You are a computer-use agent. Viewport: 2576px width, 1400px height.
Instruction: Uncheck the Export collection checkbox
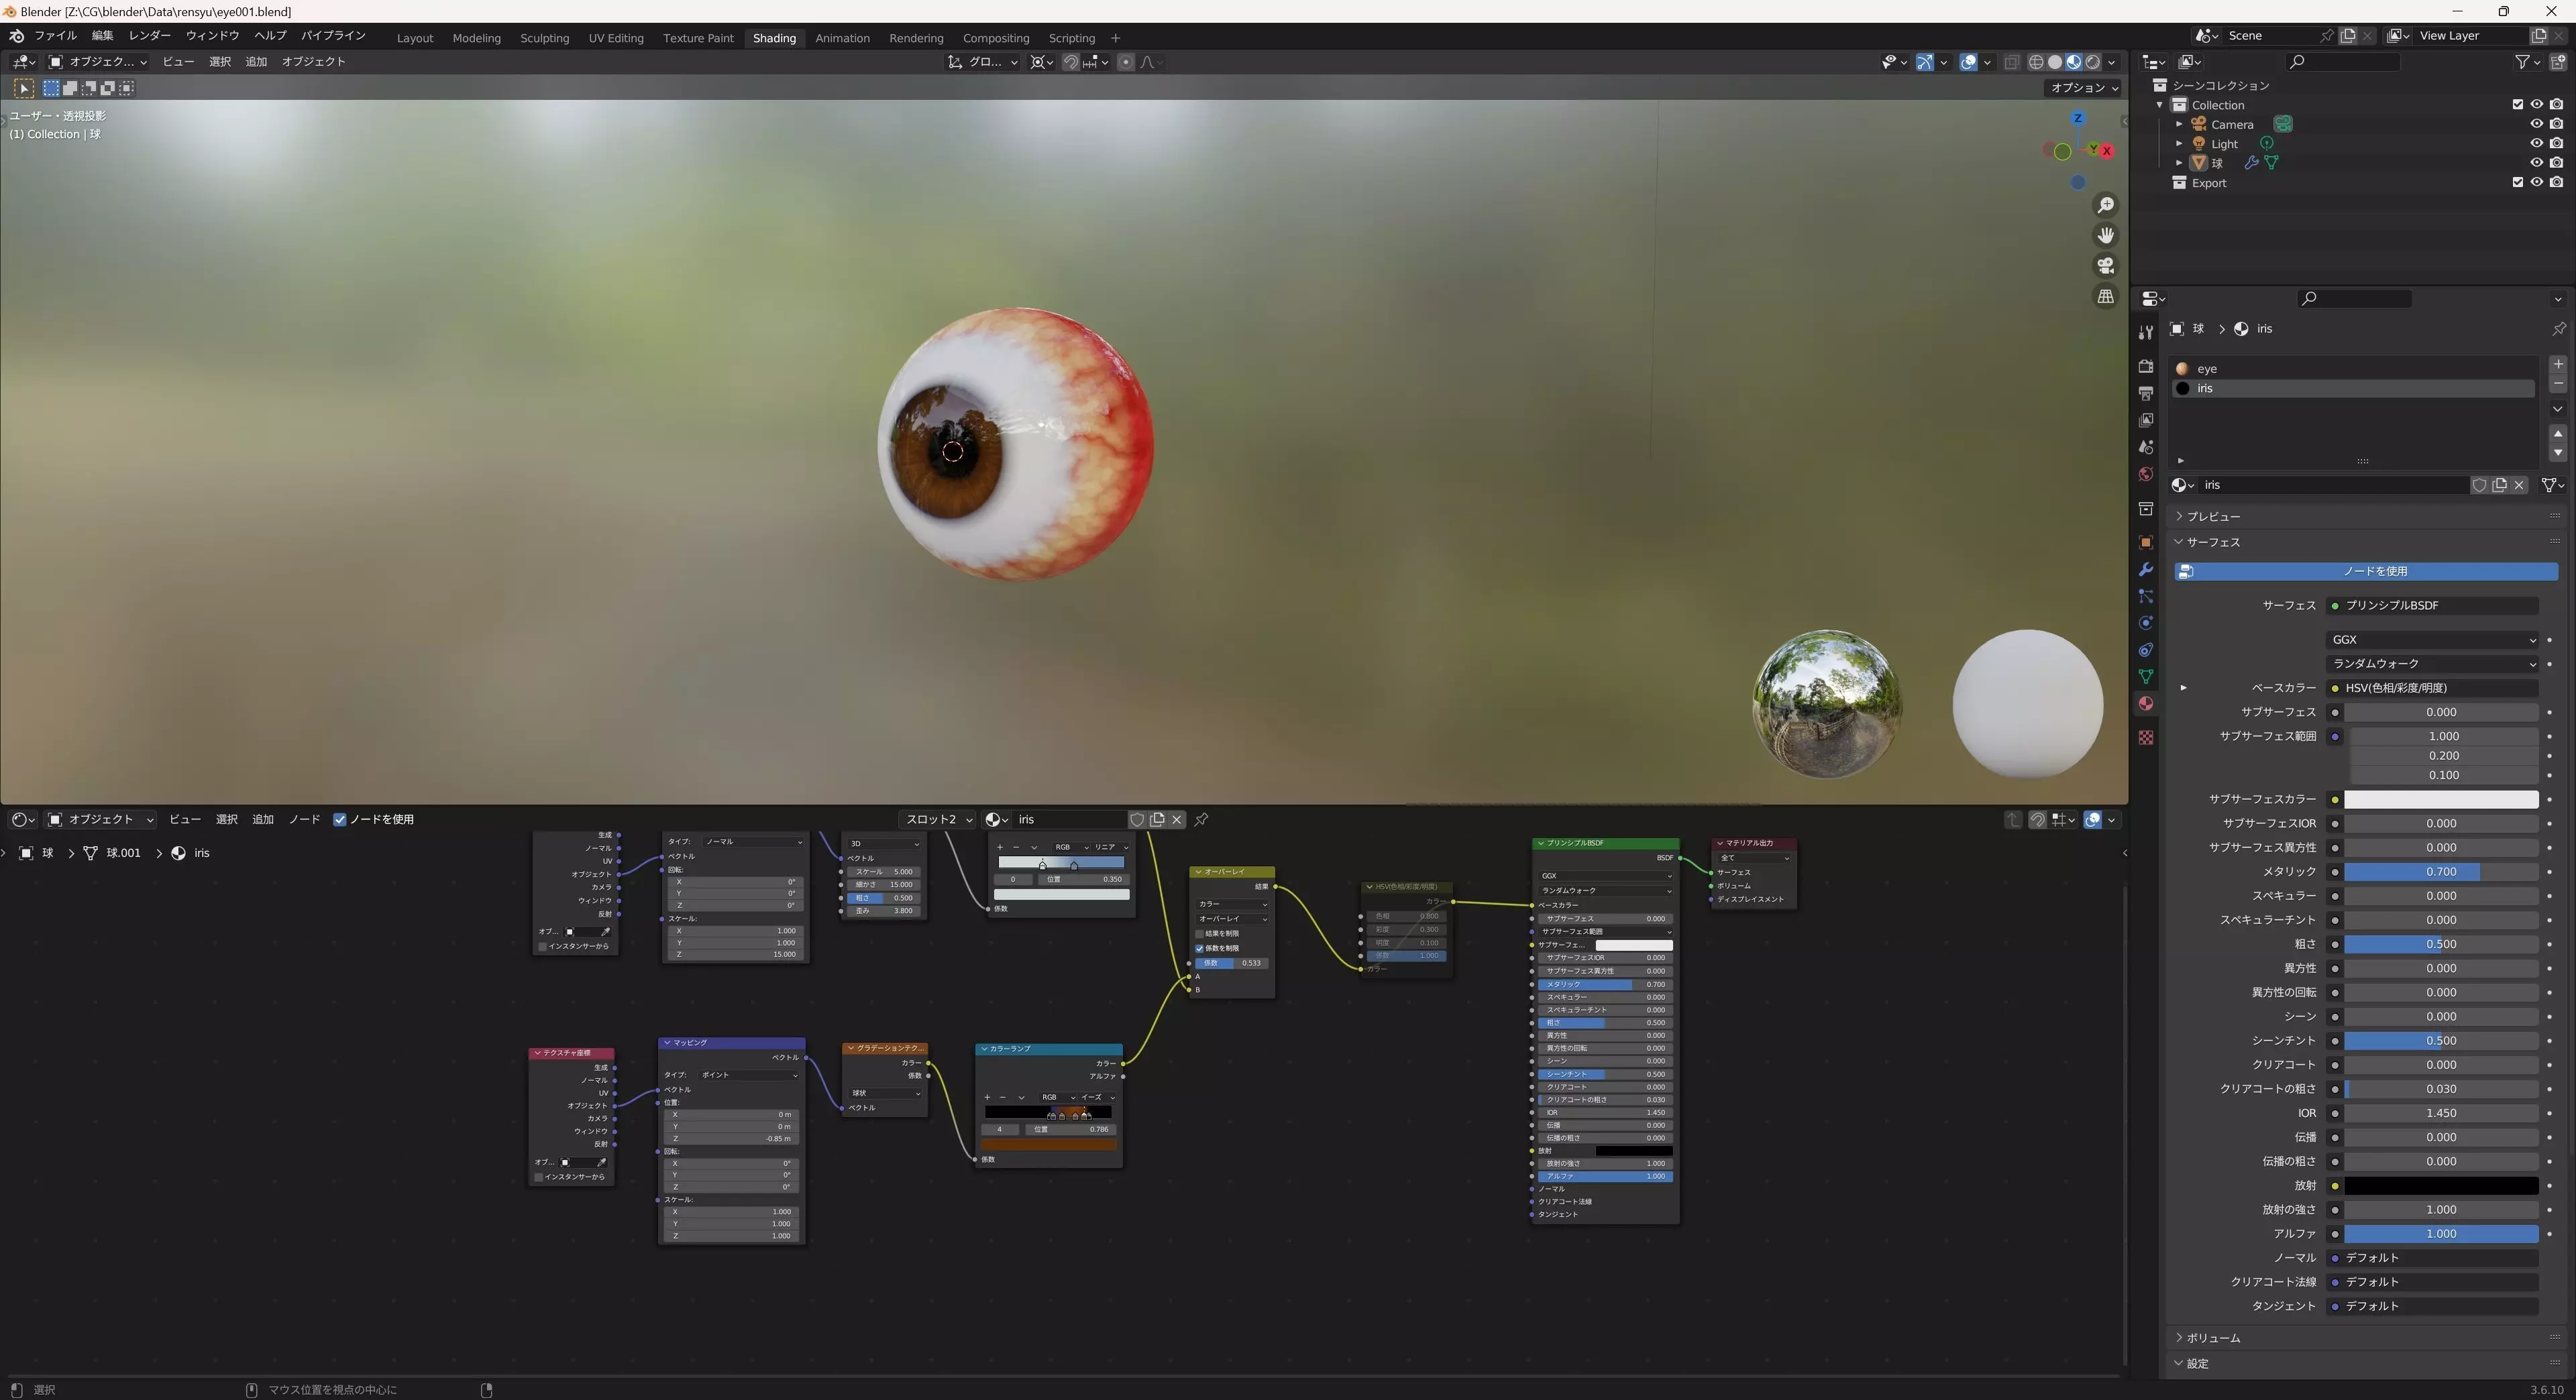point(2518,182)
